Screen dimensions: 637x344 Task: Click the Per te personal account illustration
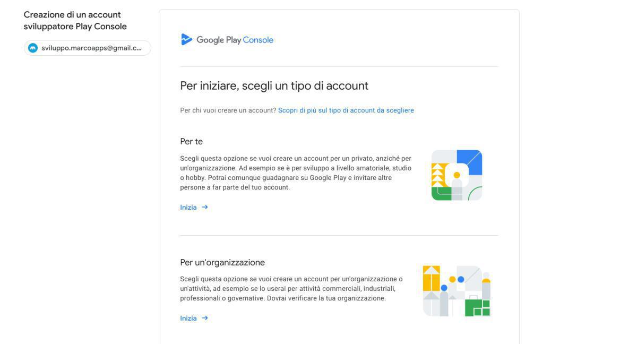457,175
